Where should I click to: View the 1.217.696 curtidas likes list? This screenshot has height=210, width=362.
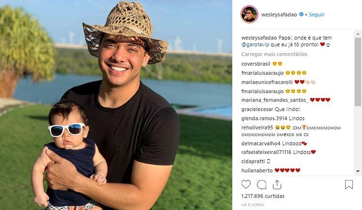[x=263, y=196]
